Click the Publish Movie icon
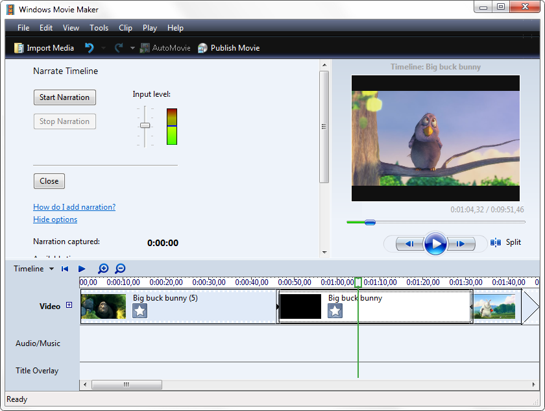545x411 pixels. point(202,48)
